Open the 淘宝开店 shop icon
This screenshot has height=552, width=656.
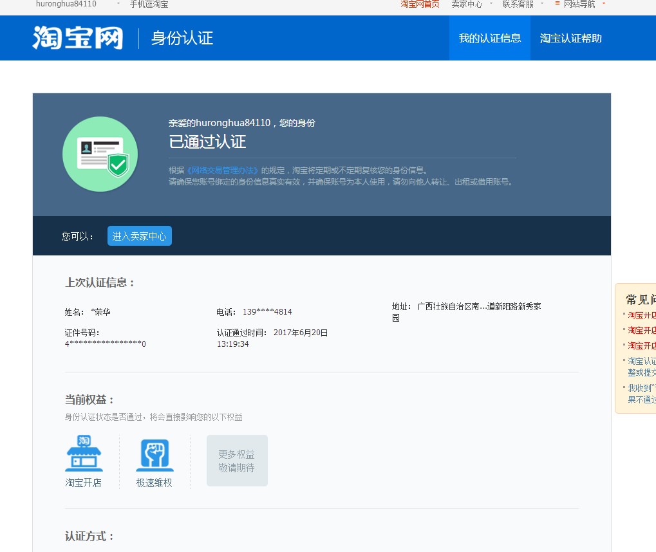click(84, 454)
